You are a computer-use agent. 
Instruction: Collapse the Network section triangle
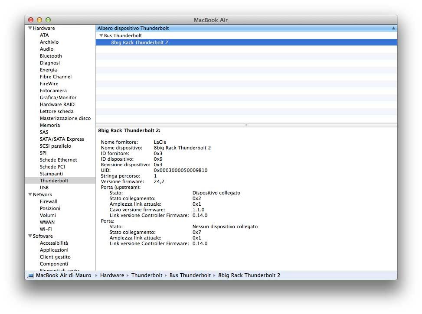pos(30,194)
